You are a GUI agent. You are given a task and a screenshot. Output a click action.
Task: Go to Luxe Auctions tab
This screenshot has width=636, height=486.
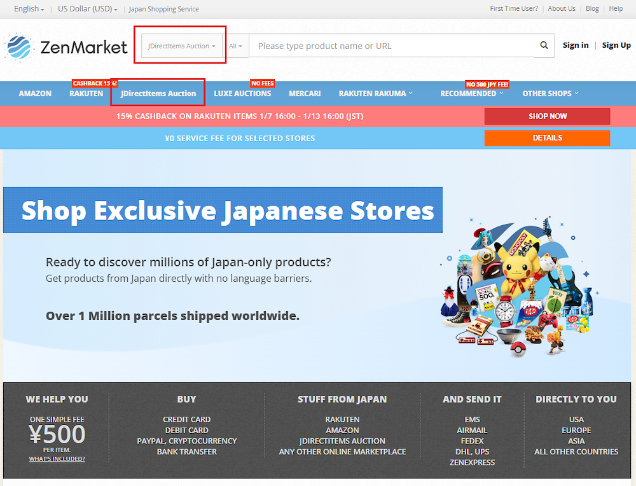pyautogui.click(x=242, y=94)
